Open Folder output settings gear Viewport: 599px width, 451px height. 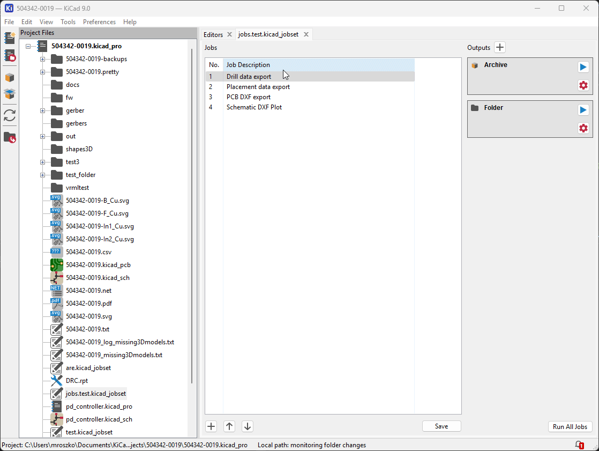(583, 128)
